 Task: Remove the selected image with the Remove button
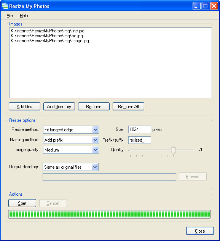[94, 107]
